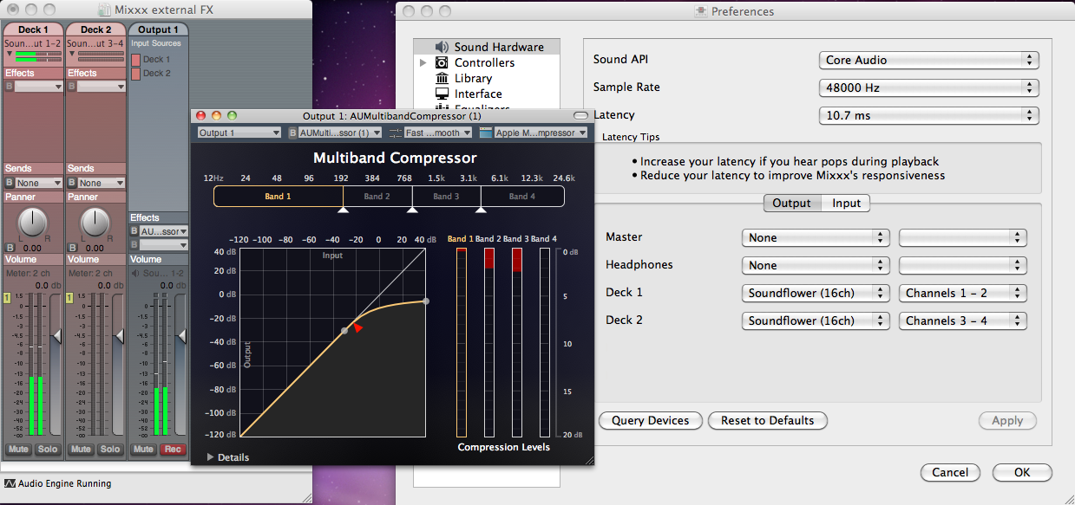The height and width of the screenshot is (505, 1075).
Task: Expand the Details disclosure triangle
Action: click(x=210, y=457)
